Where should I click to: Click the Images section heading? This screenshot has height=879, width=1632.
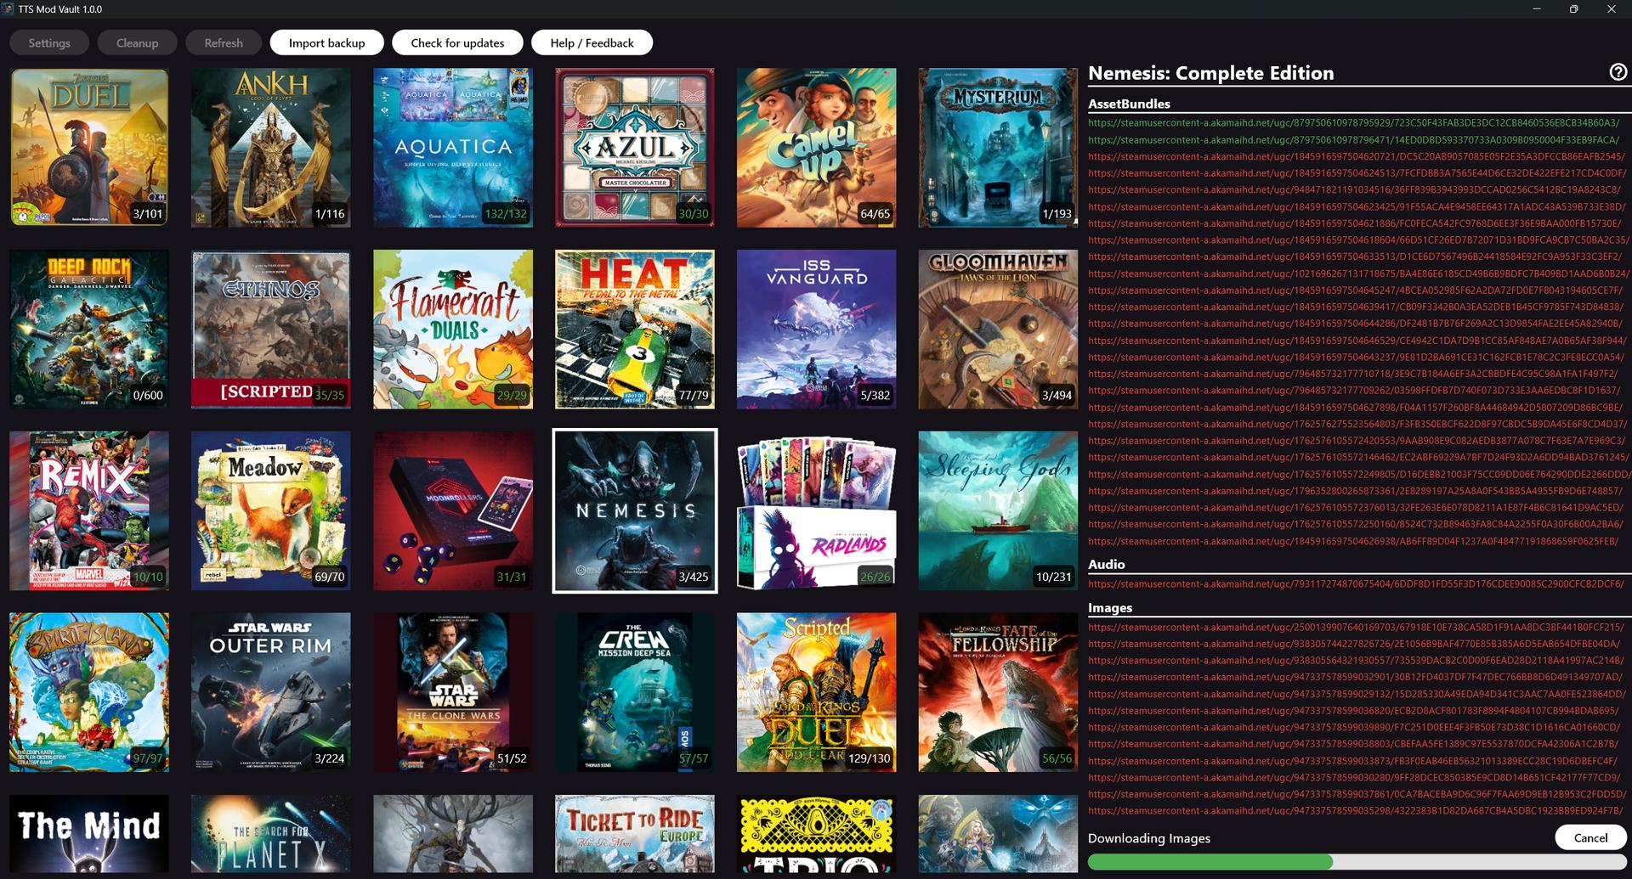[1110, 607]
